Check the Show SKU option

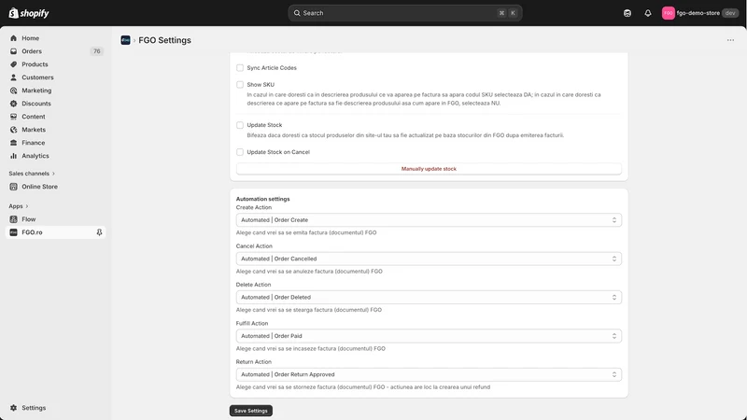point(240,85)
